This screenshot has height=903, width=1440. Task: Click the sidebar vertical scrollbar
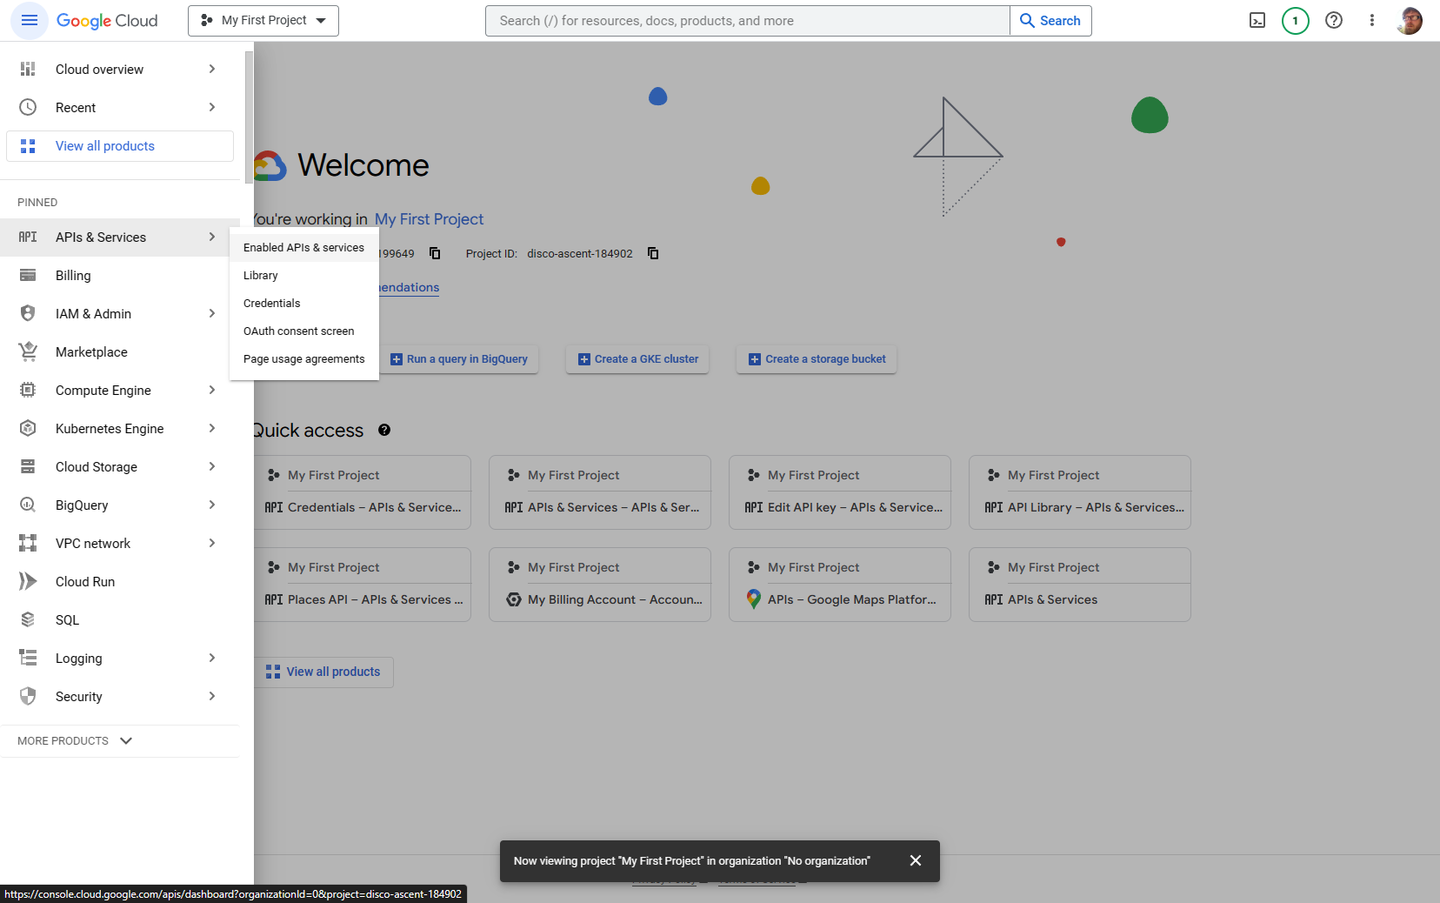249,117
